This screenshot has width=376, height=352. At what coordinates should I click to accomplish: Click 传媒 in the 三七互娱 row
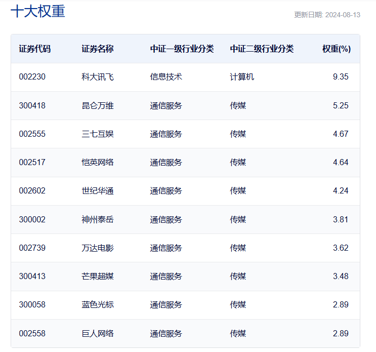[x=238, y=134]
